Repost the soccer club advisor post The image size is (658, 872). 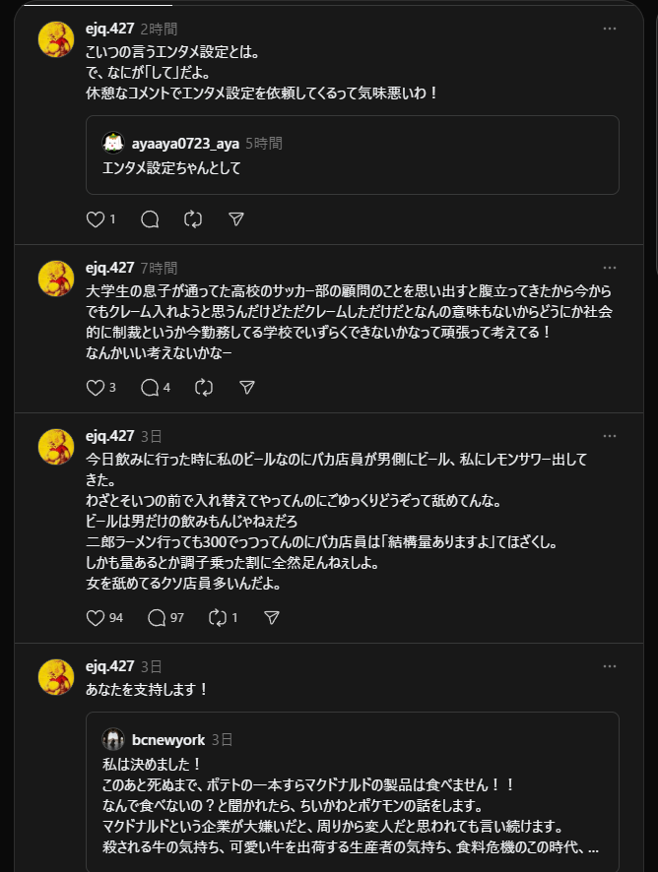click(204, 388)
